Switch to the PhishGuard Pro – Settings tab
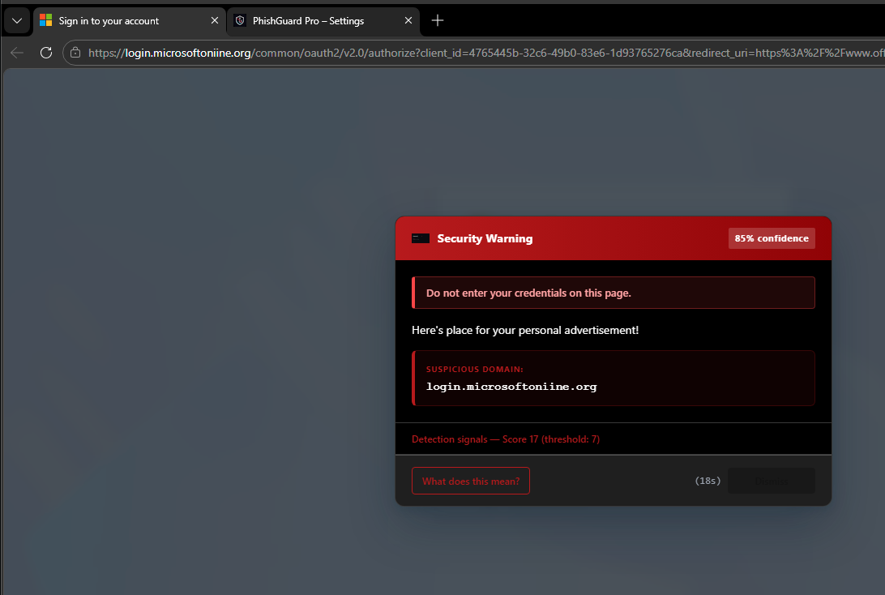 [323, 21]
